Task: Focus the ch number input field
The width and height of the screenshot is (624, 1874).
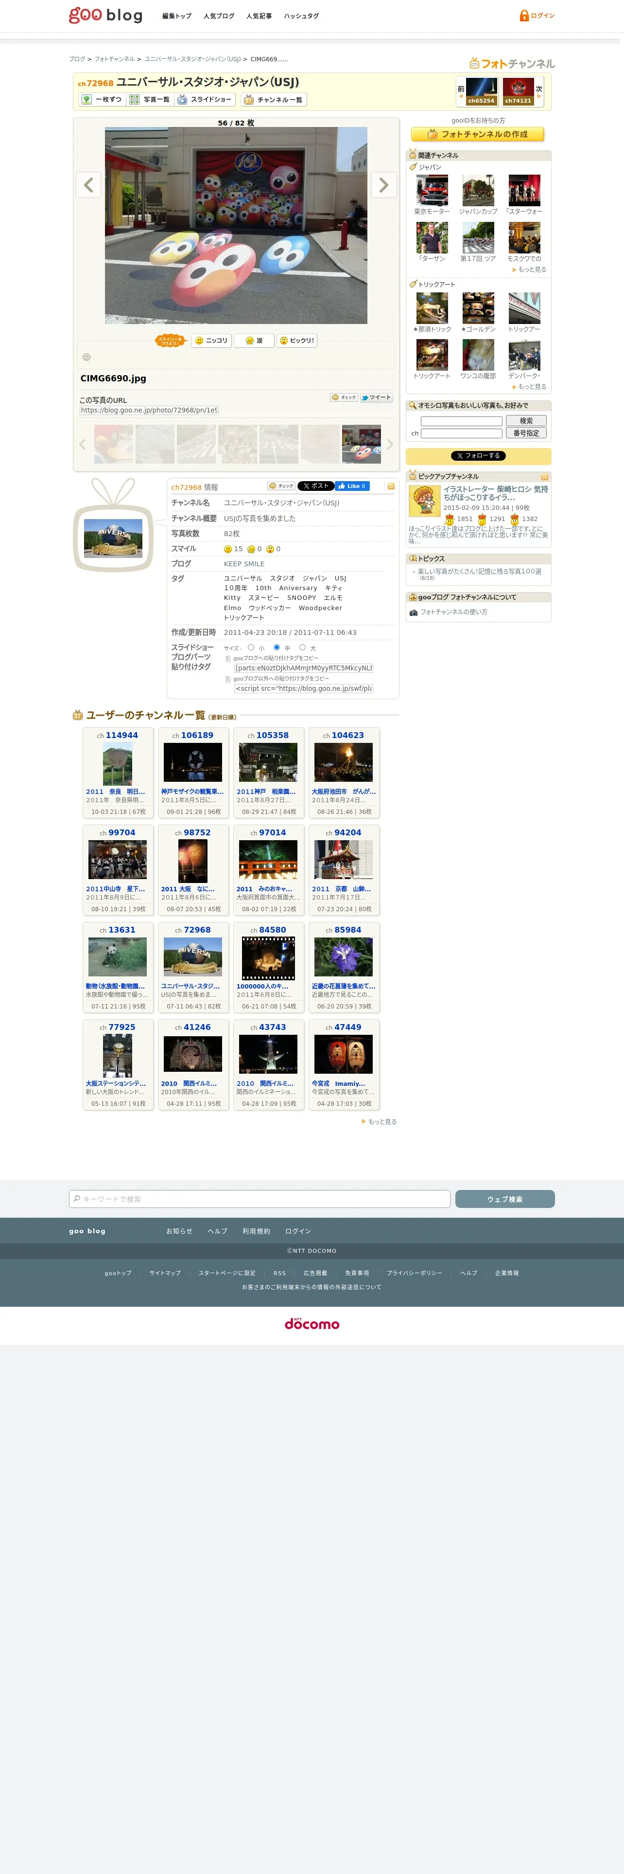Action: (x=461, y=433)
